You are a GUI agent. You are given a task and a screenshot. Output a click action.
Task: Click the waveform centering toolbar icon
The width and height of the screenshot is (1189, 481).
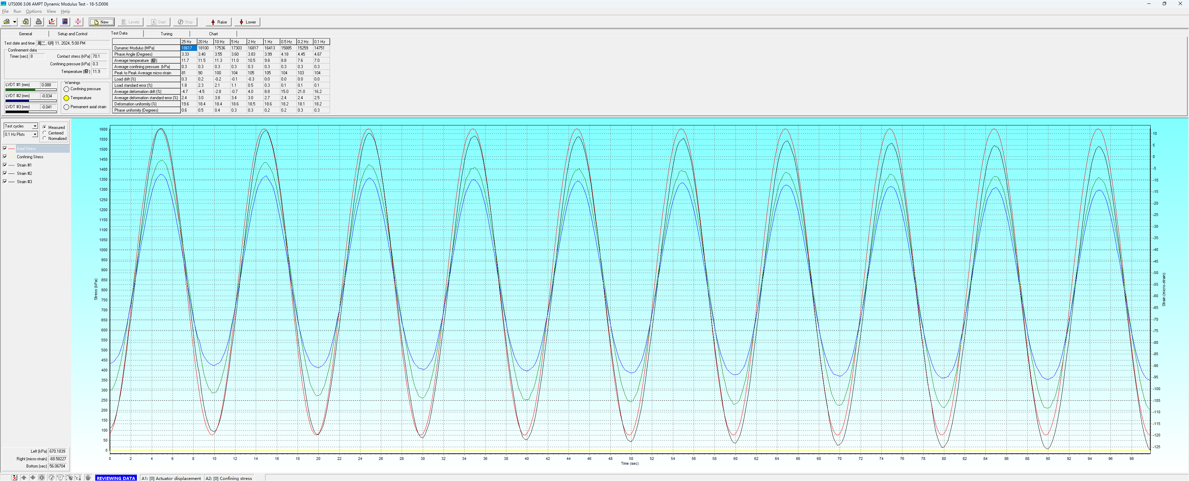[78, 22]
